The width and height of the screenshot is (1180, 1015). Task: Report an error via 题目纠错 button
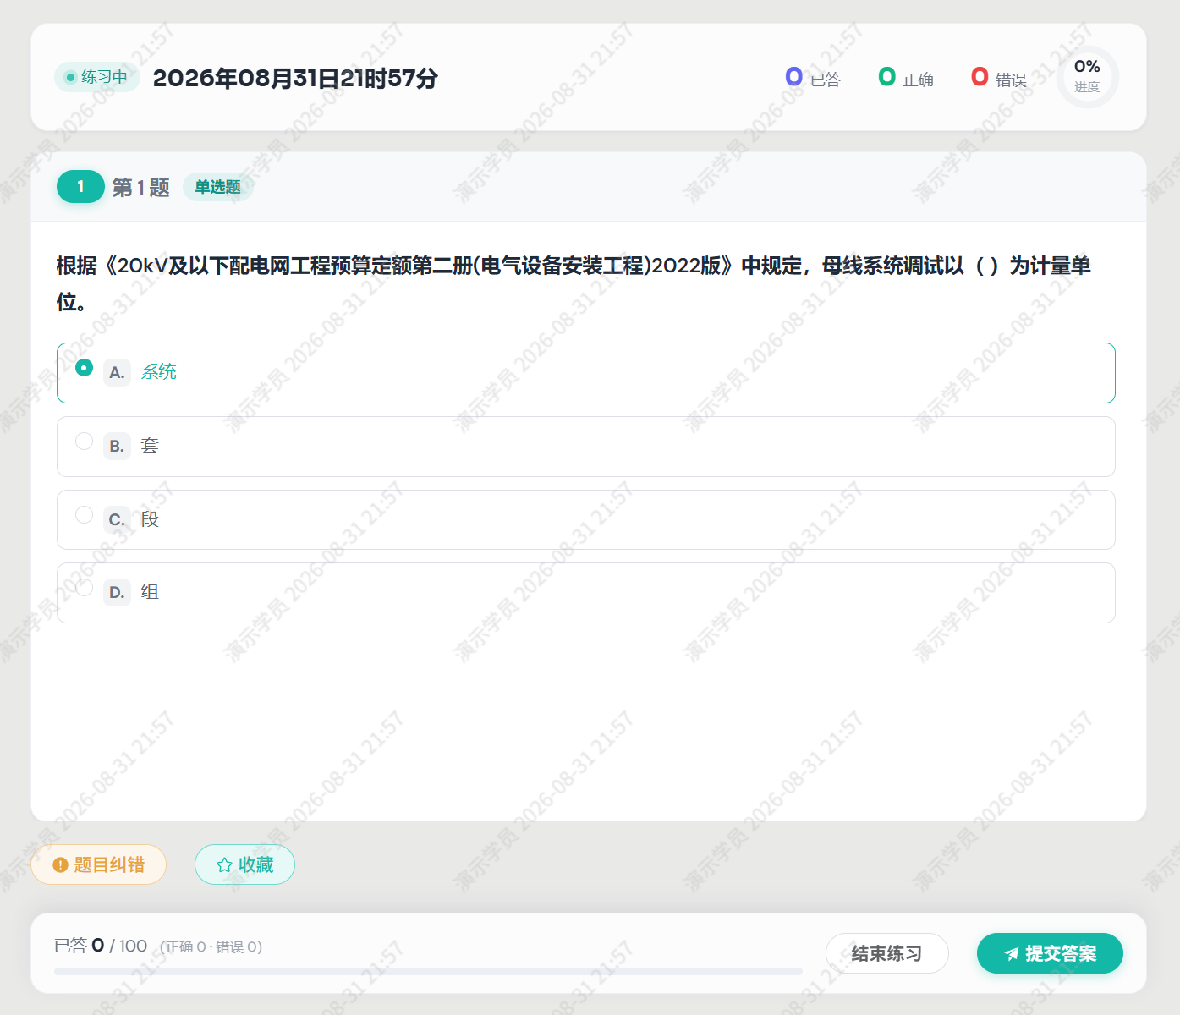click(98, 864)
